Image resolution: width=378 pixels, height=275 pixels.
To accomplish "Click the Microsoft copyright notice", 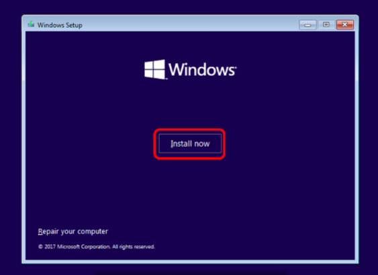I will tap(97, 247).
